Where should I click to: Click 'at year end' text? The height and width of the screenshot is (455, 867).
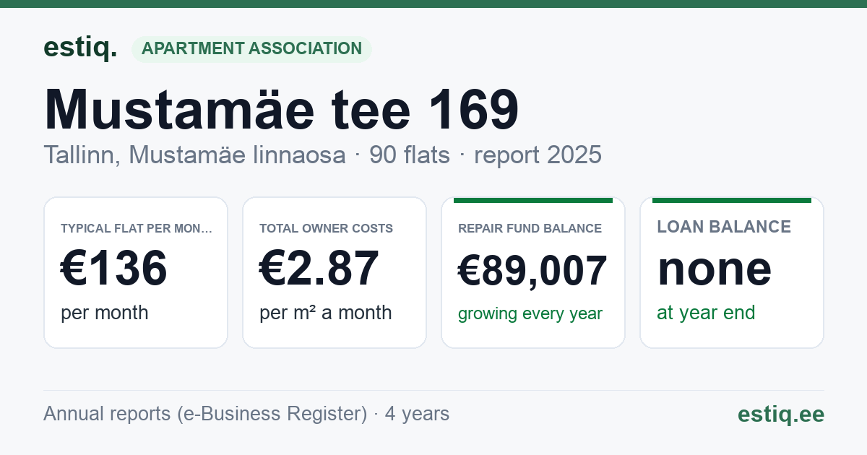pyautogui.click(x=706, y=313)
